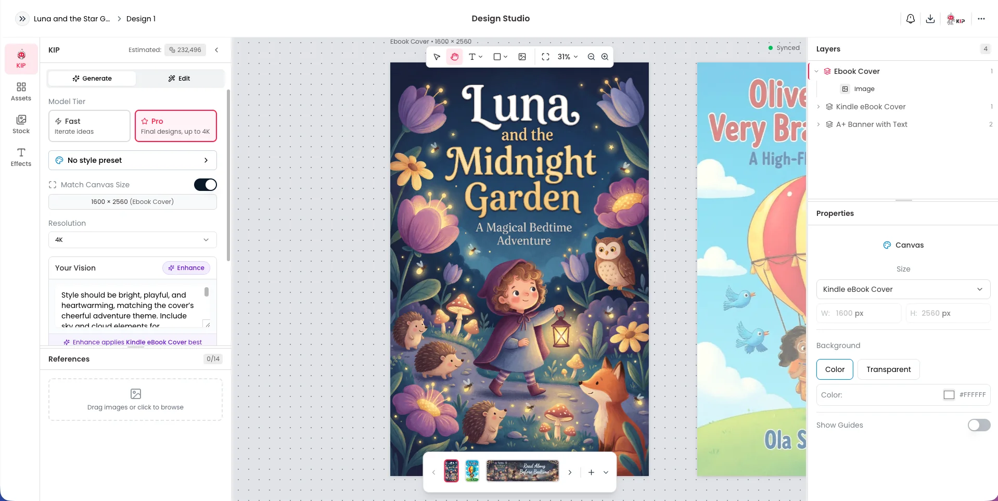Click the Enhance button
This screenshot has height=501, width=998.
coord(186,268)
